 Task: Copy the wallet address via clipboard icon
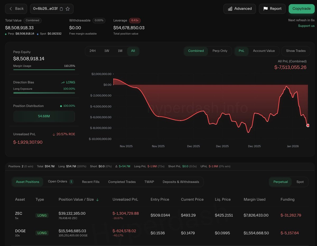(x=61, y=9)
